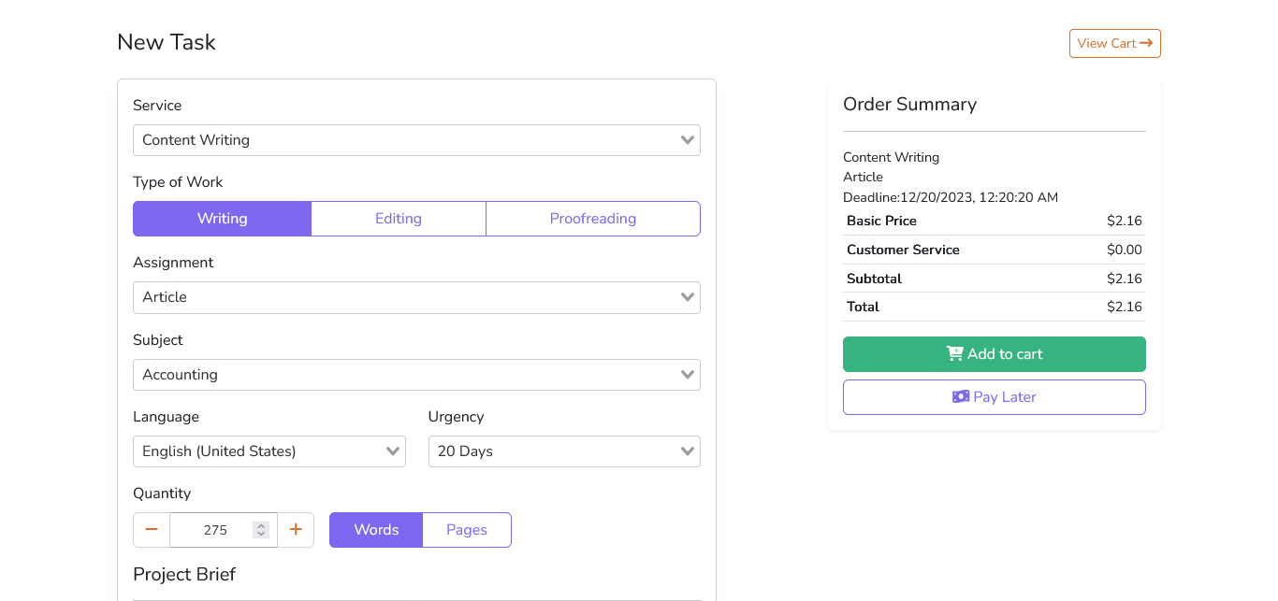Click the money bill icon on Pay Later

[x=961, y=397]
